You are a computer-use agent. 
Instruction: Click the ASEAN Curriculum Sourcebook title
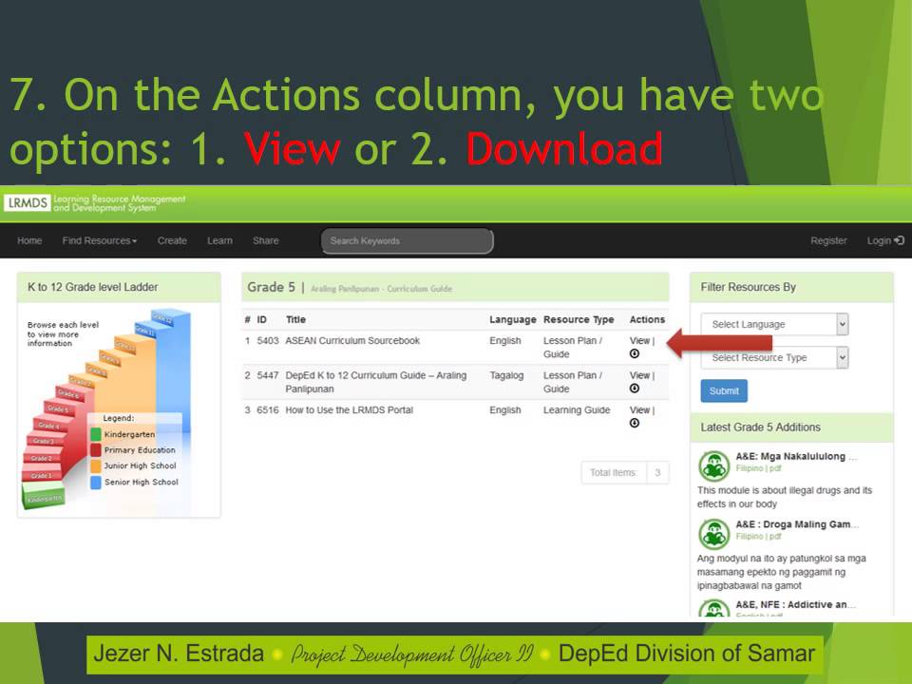352,340
